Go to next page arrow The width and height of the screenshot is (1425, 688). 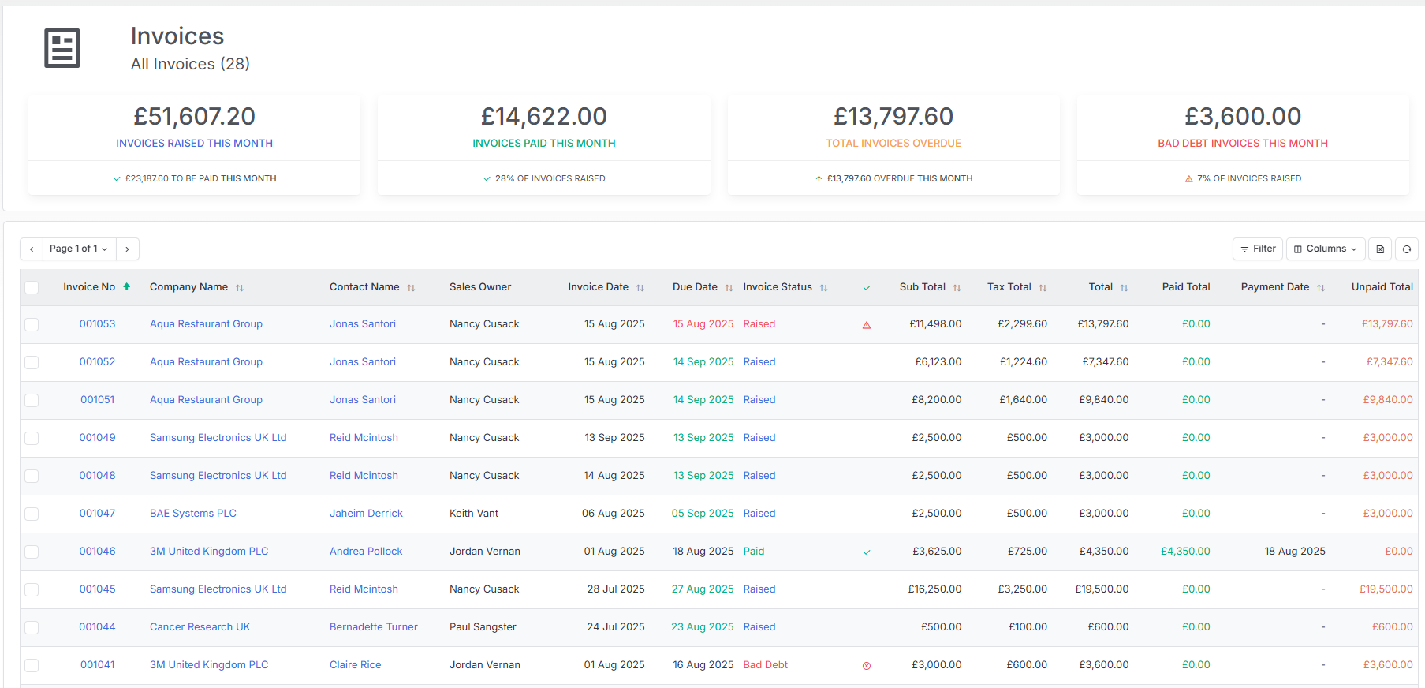(128, 249)
